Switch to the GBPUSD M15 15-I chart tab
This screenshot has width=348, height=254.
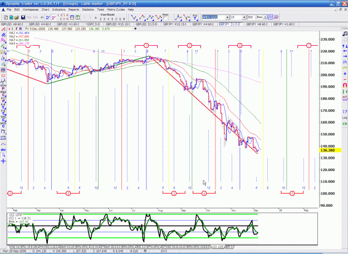[117, 24]
